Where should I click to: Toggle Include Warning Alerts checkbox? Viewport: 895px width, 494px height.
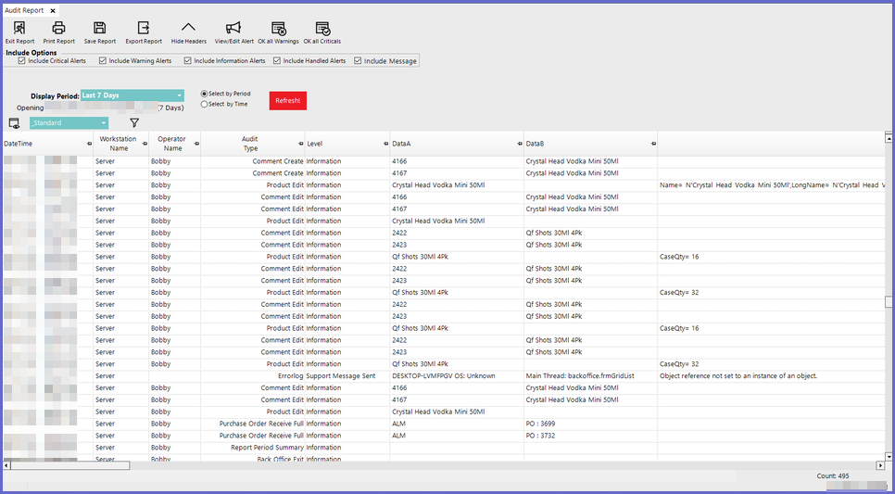[x=104, y=61]
